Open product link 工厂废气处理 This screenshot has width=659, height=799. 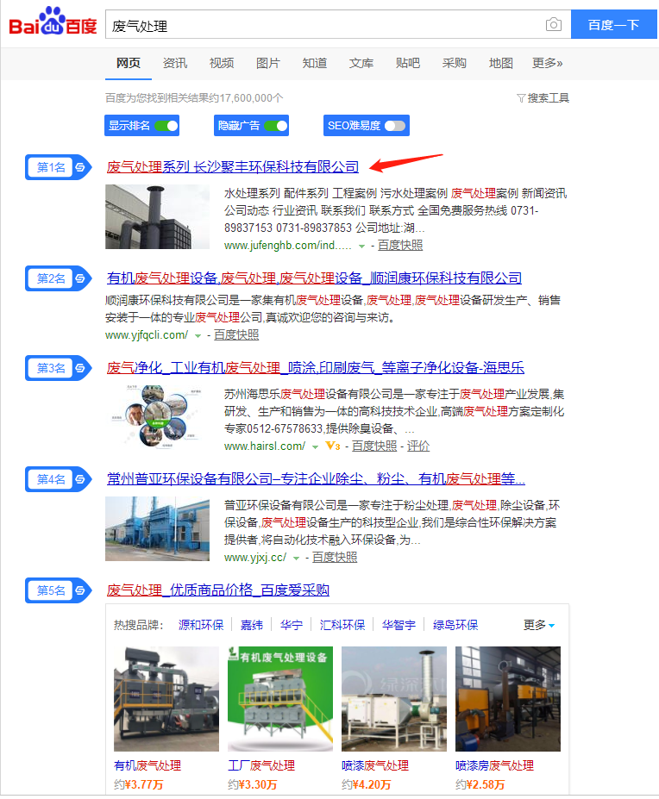coord(261,765)
